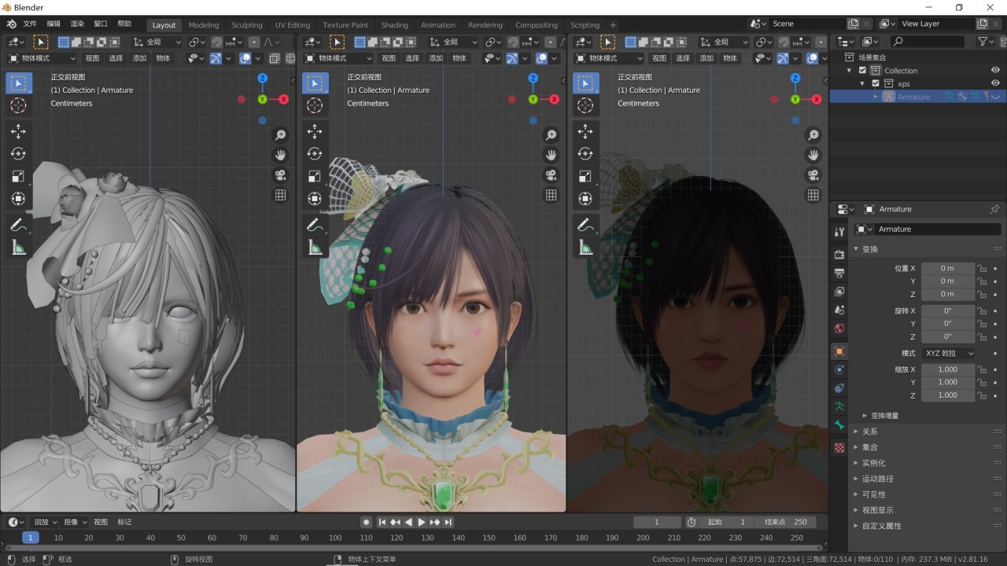
Task: Select the Rotate tool in the middle viewport
Action: pos(315,154)
